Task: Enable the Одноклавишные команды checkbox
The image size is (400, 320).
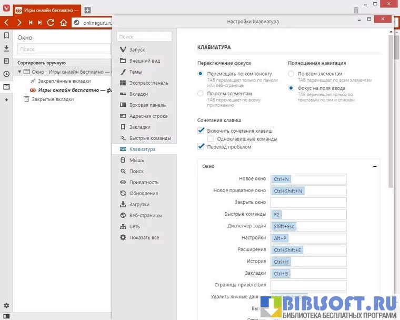Action: (210, 139)
